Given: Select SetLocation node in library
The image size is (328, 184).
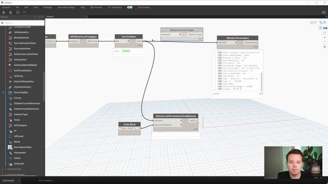Looking at the screenshot, I should 20,59.
